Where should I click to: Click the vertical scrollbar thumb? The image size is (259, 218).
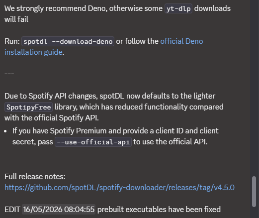[254, 192]
